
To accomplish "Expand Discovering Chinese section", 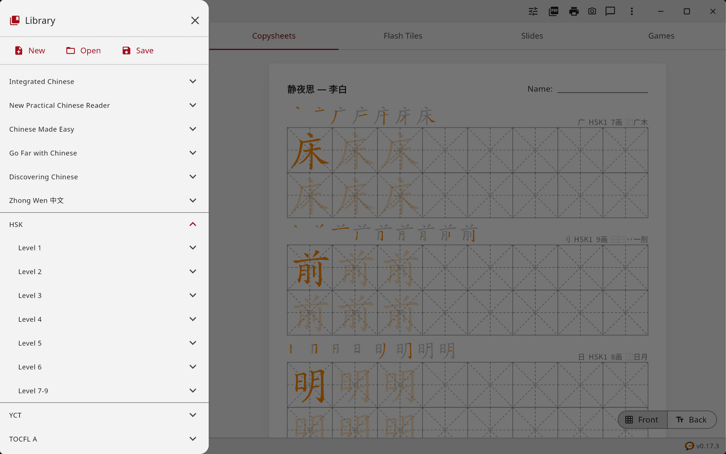I will pos(104,176).
